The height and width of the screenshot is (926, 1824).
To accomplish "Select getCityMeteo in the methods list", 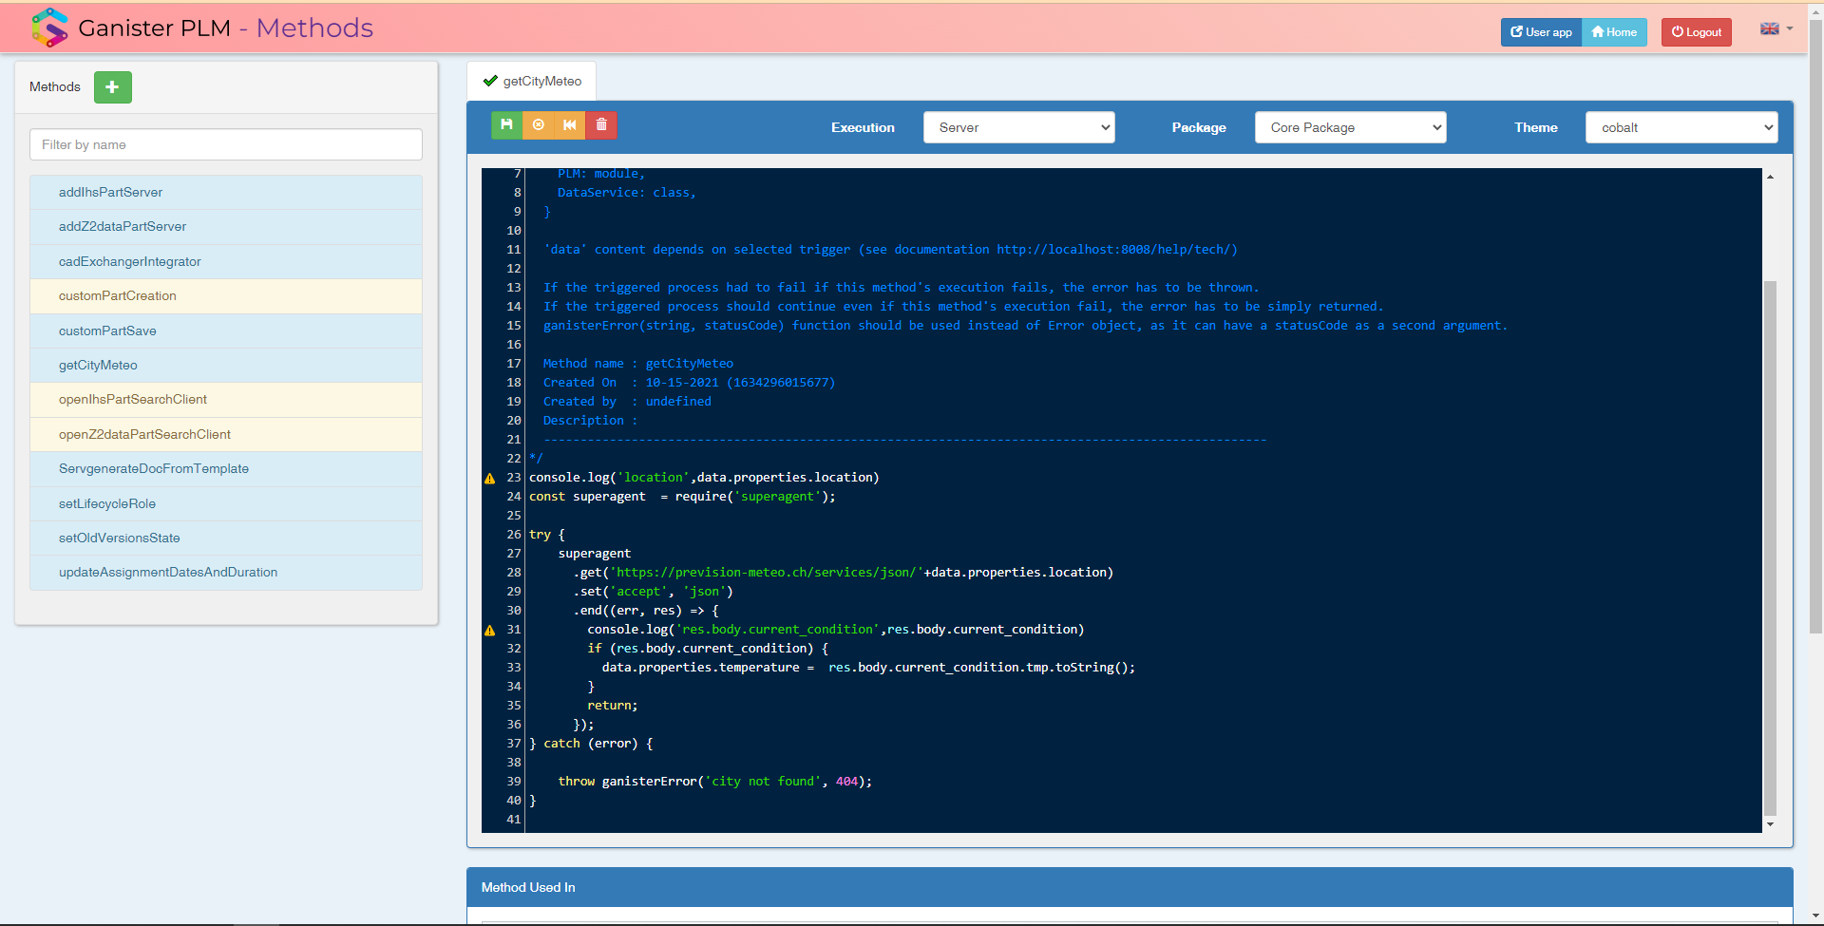I will pyautogui.click(x=226, y=366).
